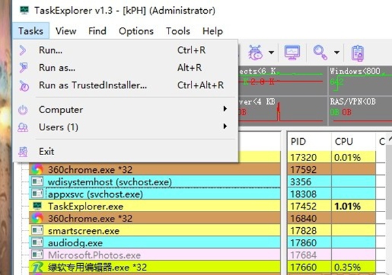Click the magnifier search toolbar icon
392x275 pixels.
tap(320, 52)
